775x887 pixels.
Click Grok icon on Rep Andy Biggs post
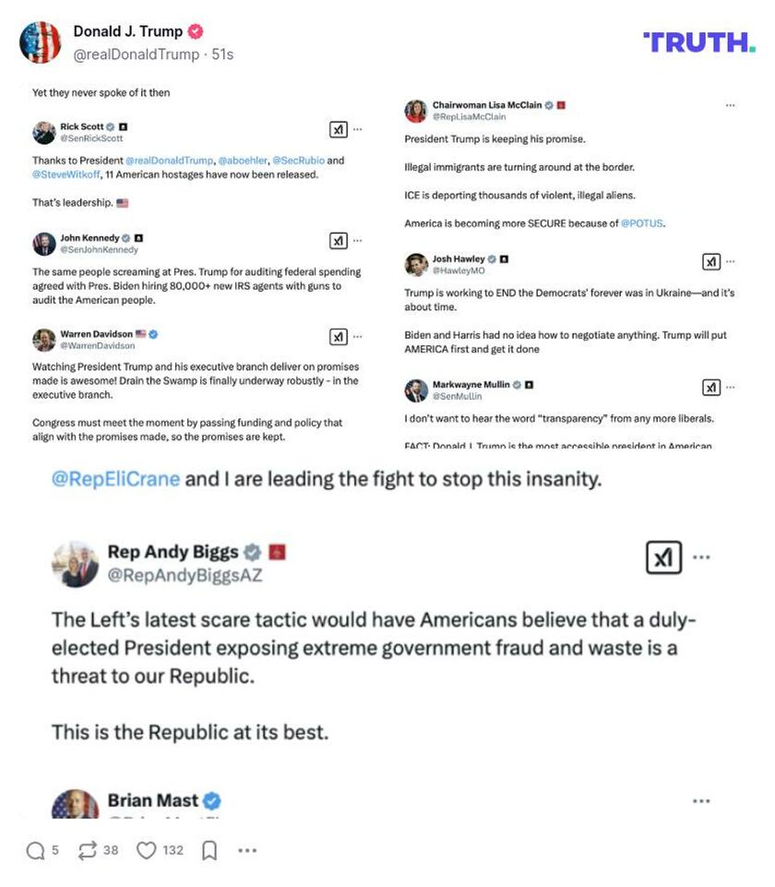(662, 557)
